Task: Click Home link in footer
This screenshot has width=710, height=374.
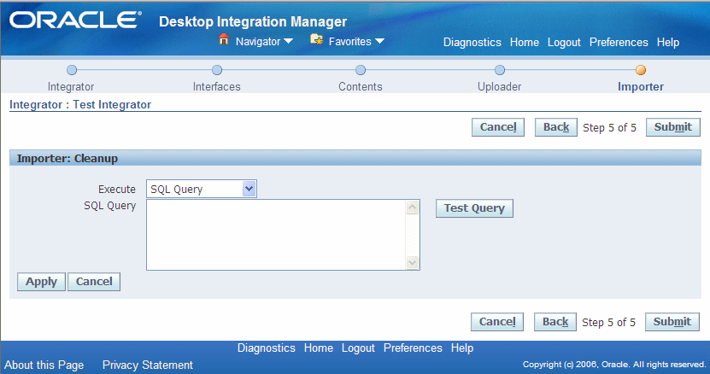Action: click(x=319, y=348)
